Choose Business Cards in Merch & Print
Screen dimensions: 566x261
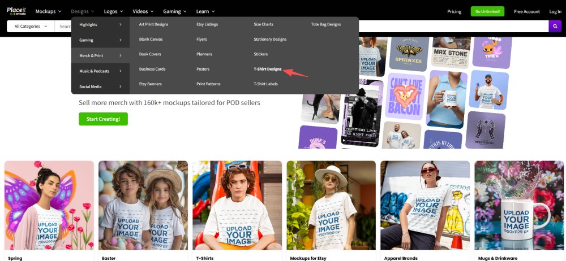click(152, 69)
